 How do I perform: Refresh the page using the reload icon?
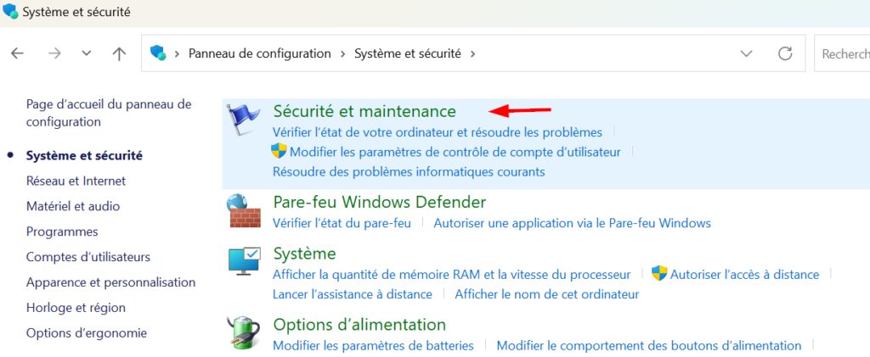[785, 53]
